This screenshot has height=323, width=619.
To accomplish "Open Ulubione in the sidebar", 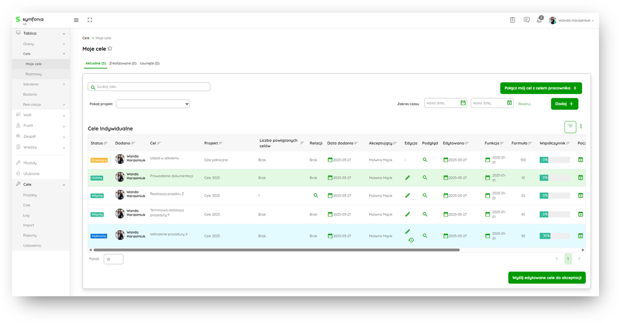I will pos(31,174).
